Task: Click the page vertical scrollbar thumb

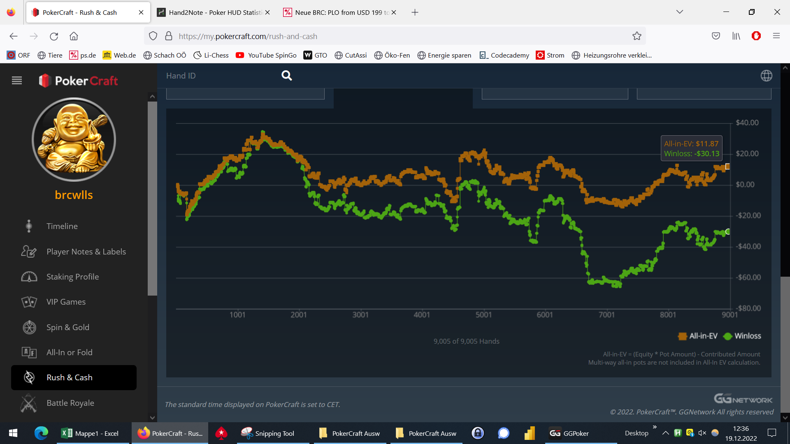Action: (785, 345)
